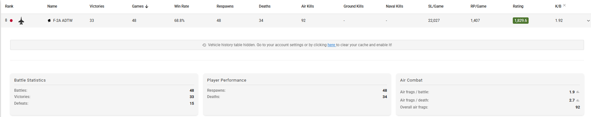Viewport: 591px width, 117px height.
Task: Sort table by Games column header
Action: (x=138, y=6)
